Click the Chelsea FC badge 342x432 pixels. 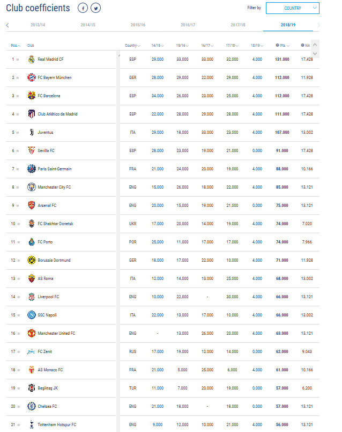tap(32, 406)
